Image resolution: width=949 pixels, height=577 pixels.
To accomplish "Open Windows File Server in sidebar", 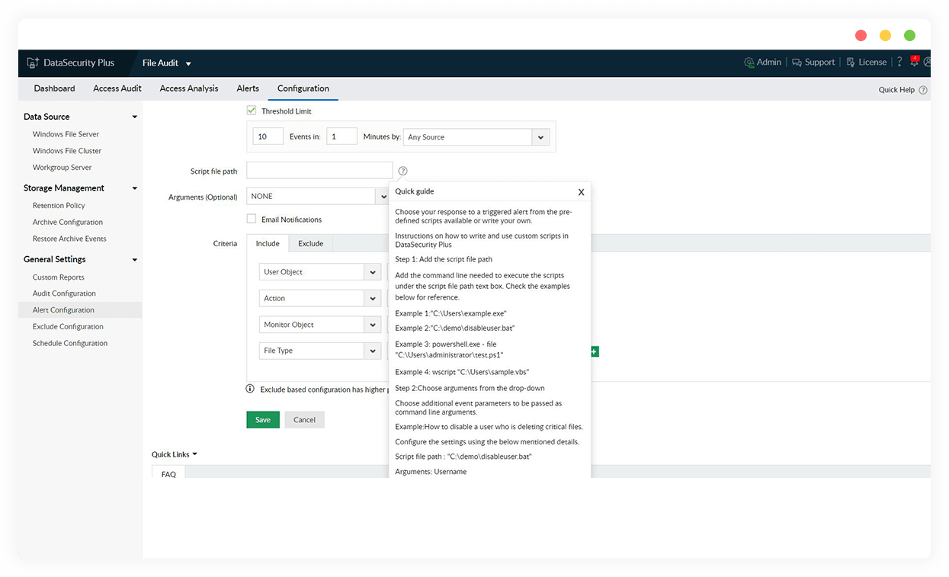I will tap(66, 134).
